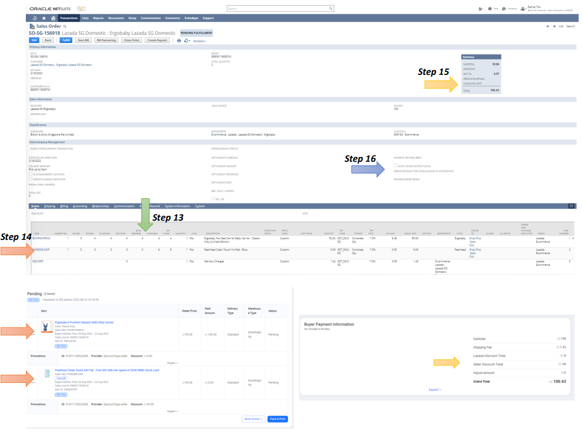Toggle the B2C NZ checkbox

[213, 199]
